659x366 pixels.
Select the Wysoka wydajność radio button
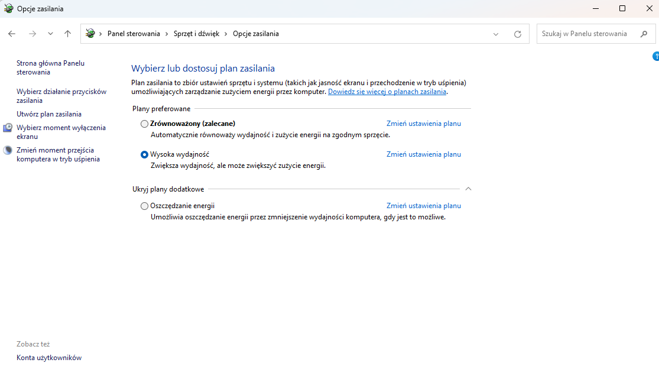144,154
